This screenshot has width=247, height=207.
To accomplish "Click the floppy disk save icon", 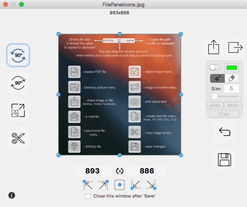I will tap(224, 160).
